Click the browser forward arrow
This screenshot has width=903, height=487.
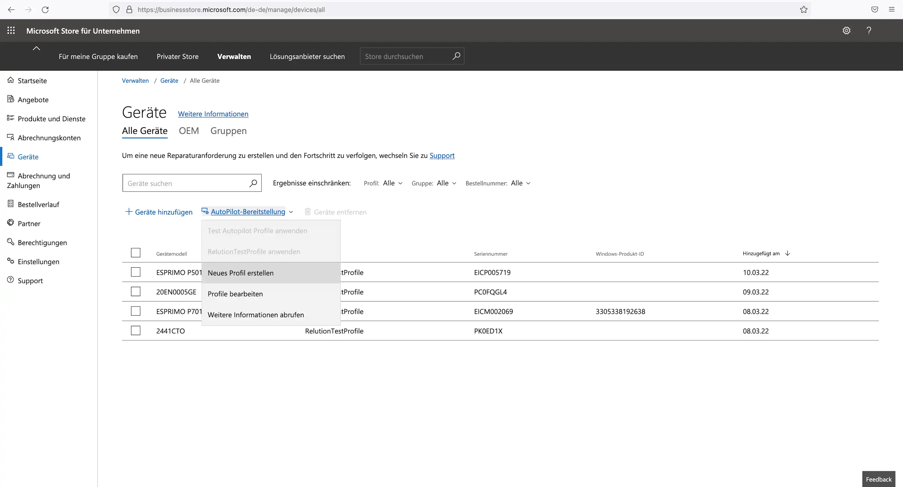(29, 9)
